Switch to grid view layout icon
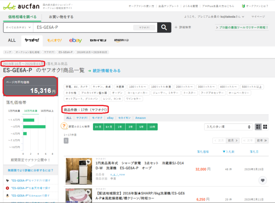 (x=265, y=127)
